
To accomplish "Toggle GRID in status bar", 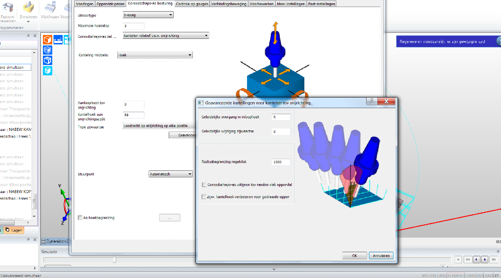I will (x=470, y=275).
